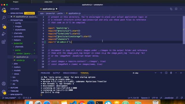The image size is (185, 104).
Task: Open the Accounts icon in activity bar
Action: [4, 83]
